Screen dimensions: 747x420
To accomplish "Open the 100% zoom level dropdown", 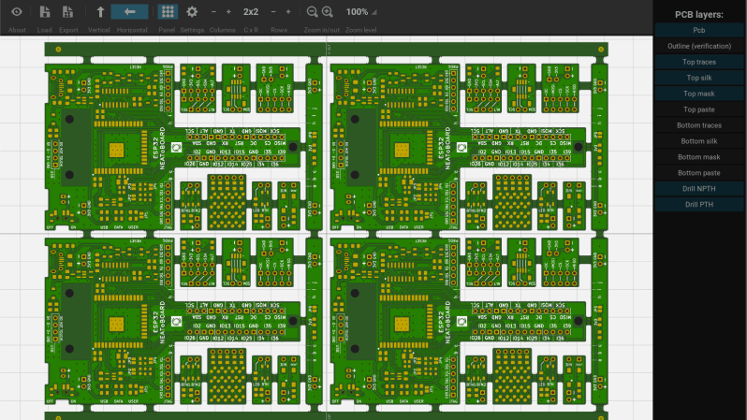I will 360,12.
